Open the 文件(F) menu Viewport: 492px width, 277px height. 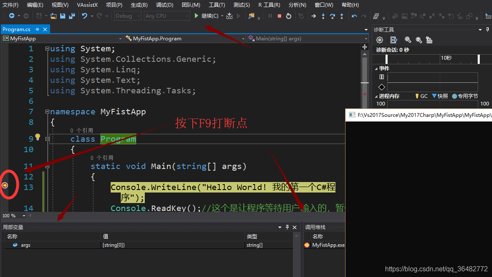click(x=11, y=5)
